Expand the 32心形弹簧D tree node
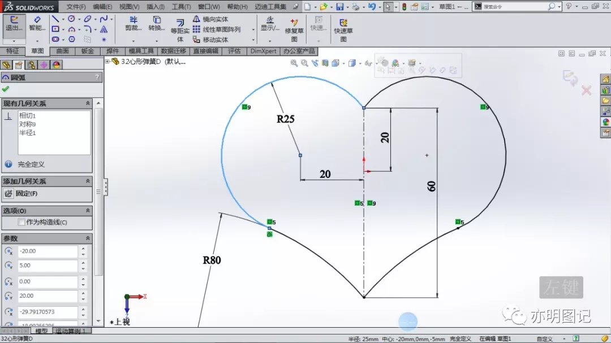611x343 pixels. (107, 62)
